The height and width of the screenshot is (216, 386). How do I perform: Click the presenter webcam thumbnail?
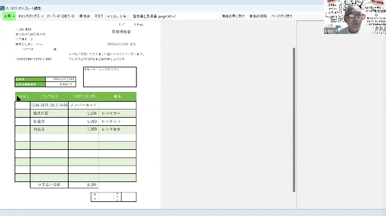tap(355, 17)
